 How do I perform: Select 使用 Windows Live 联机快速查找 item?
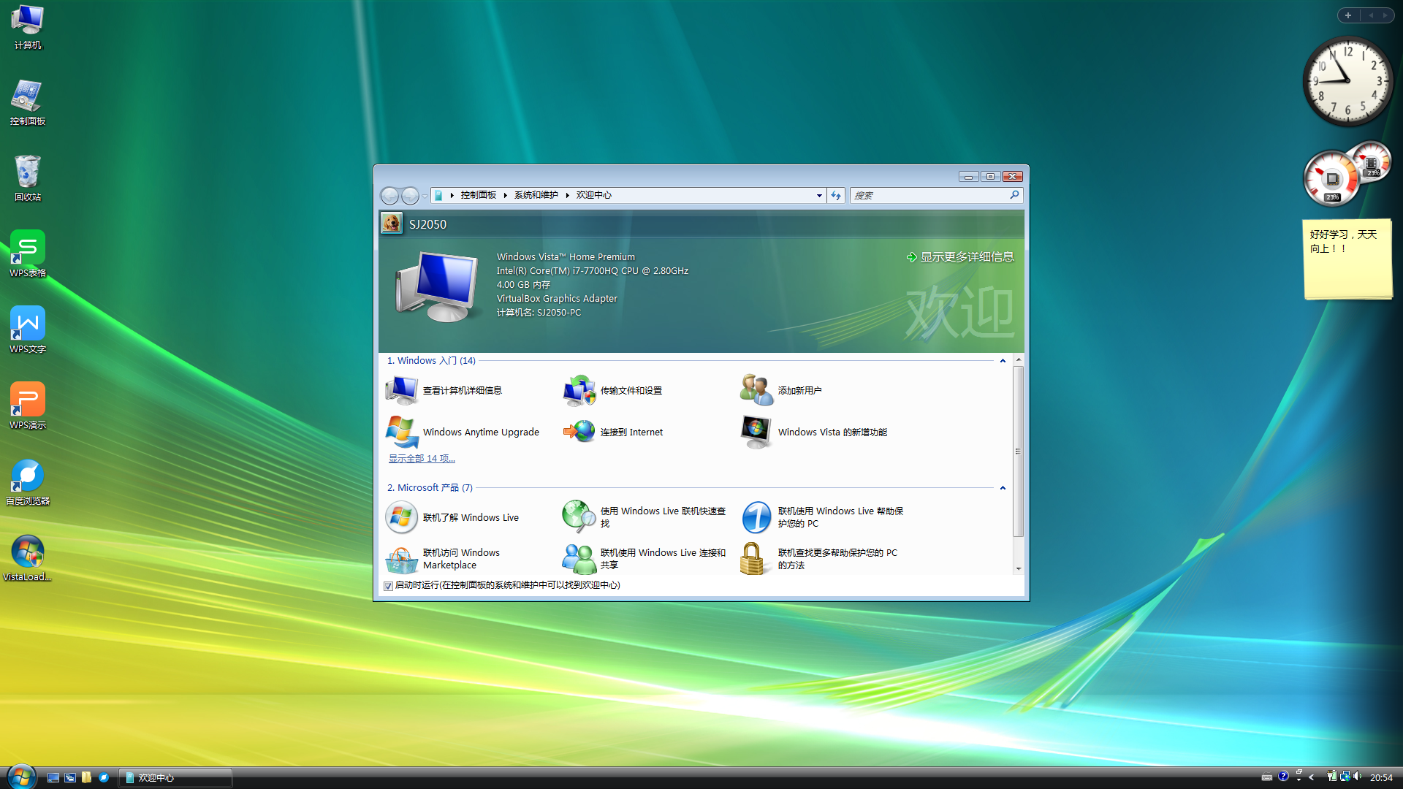645,517
